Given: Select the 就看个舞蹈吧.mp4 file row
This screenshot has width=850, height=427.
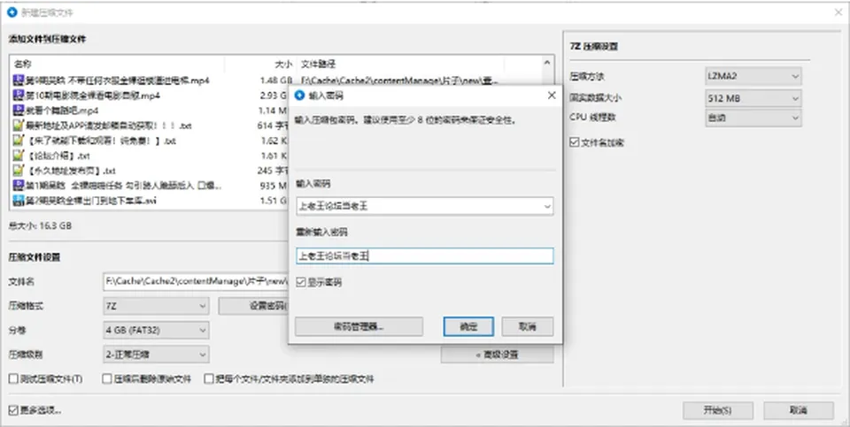Looking at the screenshot, I should coord(149,111).
